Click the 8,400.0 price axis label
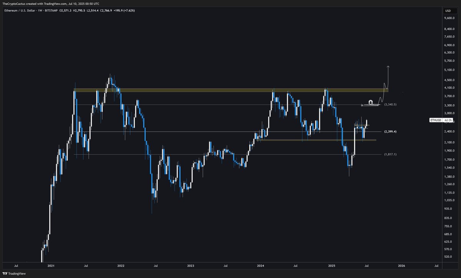Screen dimensions: 461x278 pos(449,29)
